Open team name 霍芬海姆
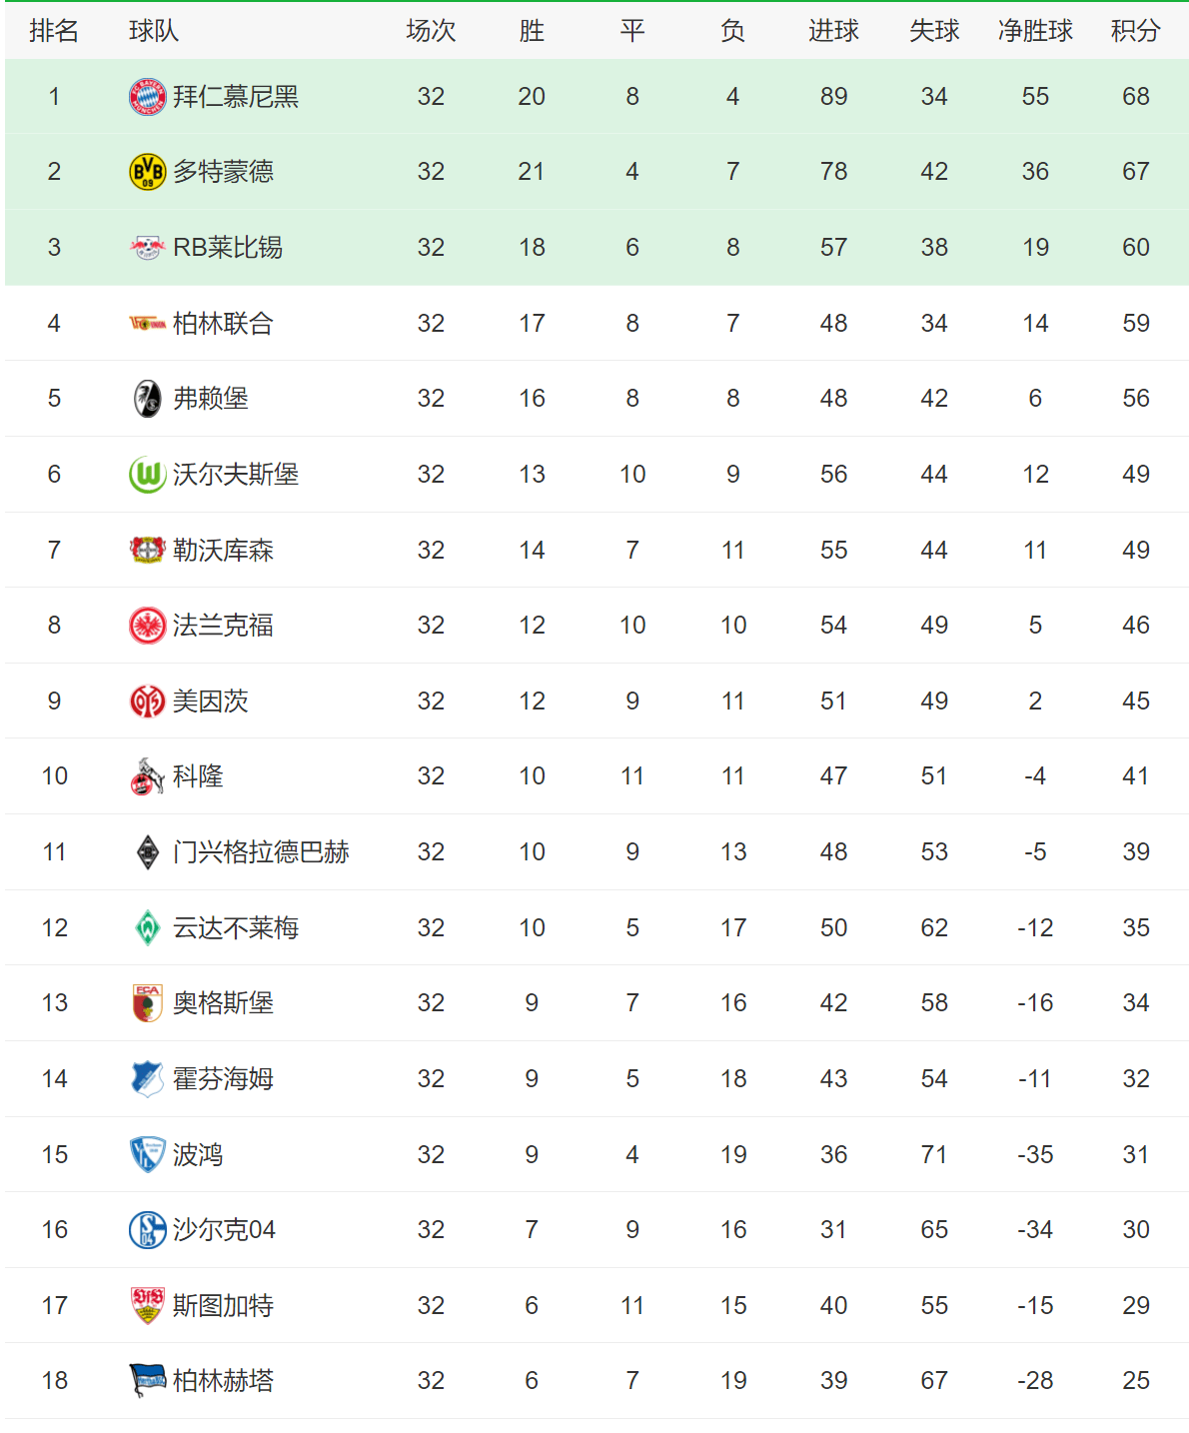Viewport: 1189px width, 1433px height. click(223, 1079)
